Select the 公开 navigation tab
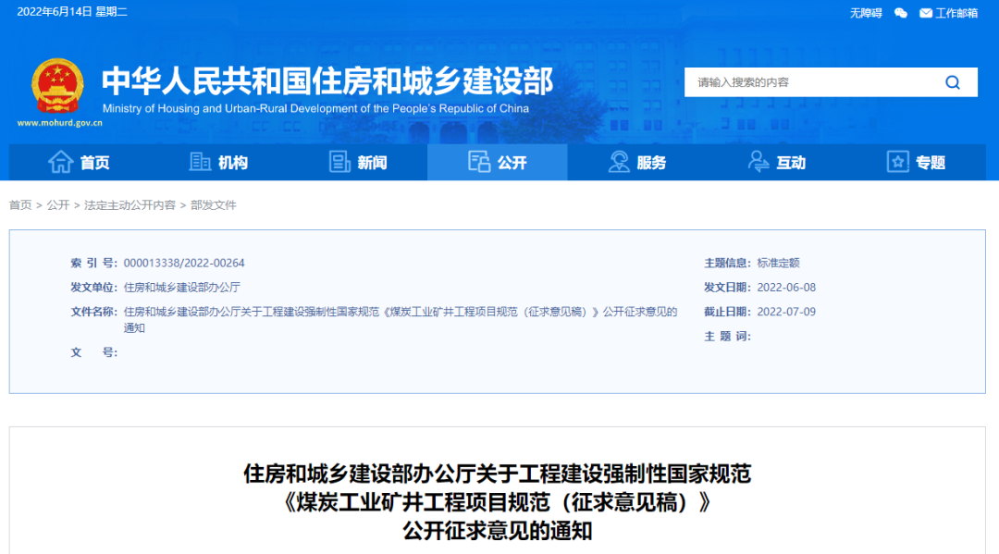Viewport: 999px width, 554px height. (497, 163)
